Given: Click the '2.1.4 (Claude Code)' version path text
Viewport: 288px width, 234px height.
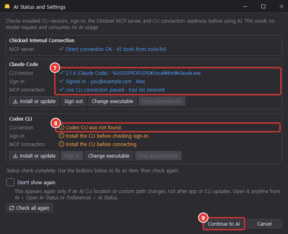Looking at the screenshot, I should [x=133, y=73].
